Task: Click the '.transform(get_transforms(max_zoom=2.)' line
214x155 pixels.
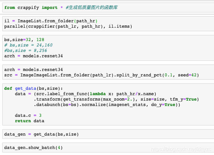Action: tap(116, 99)
